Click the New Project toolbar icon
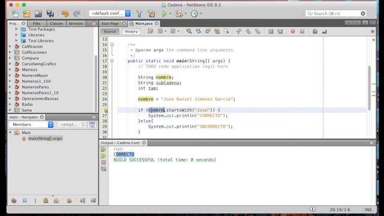The height and width of the screenshot is (216, 384). coord(26,14)
